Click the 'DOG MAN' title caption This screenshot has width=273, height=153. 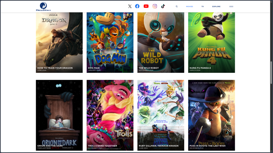tap(94, 68)
